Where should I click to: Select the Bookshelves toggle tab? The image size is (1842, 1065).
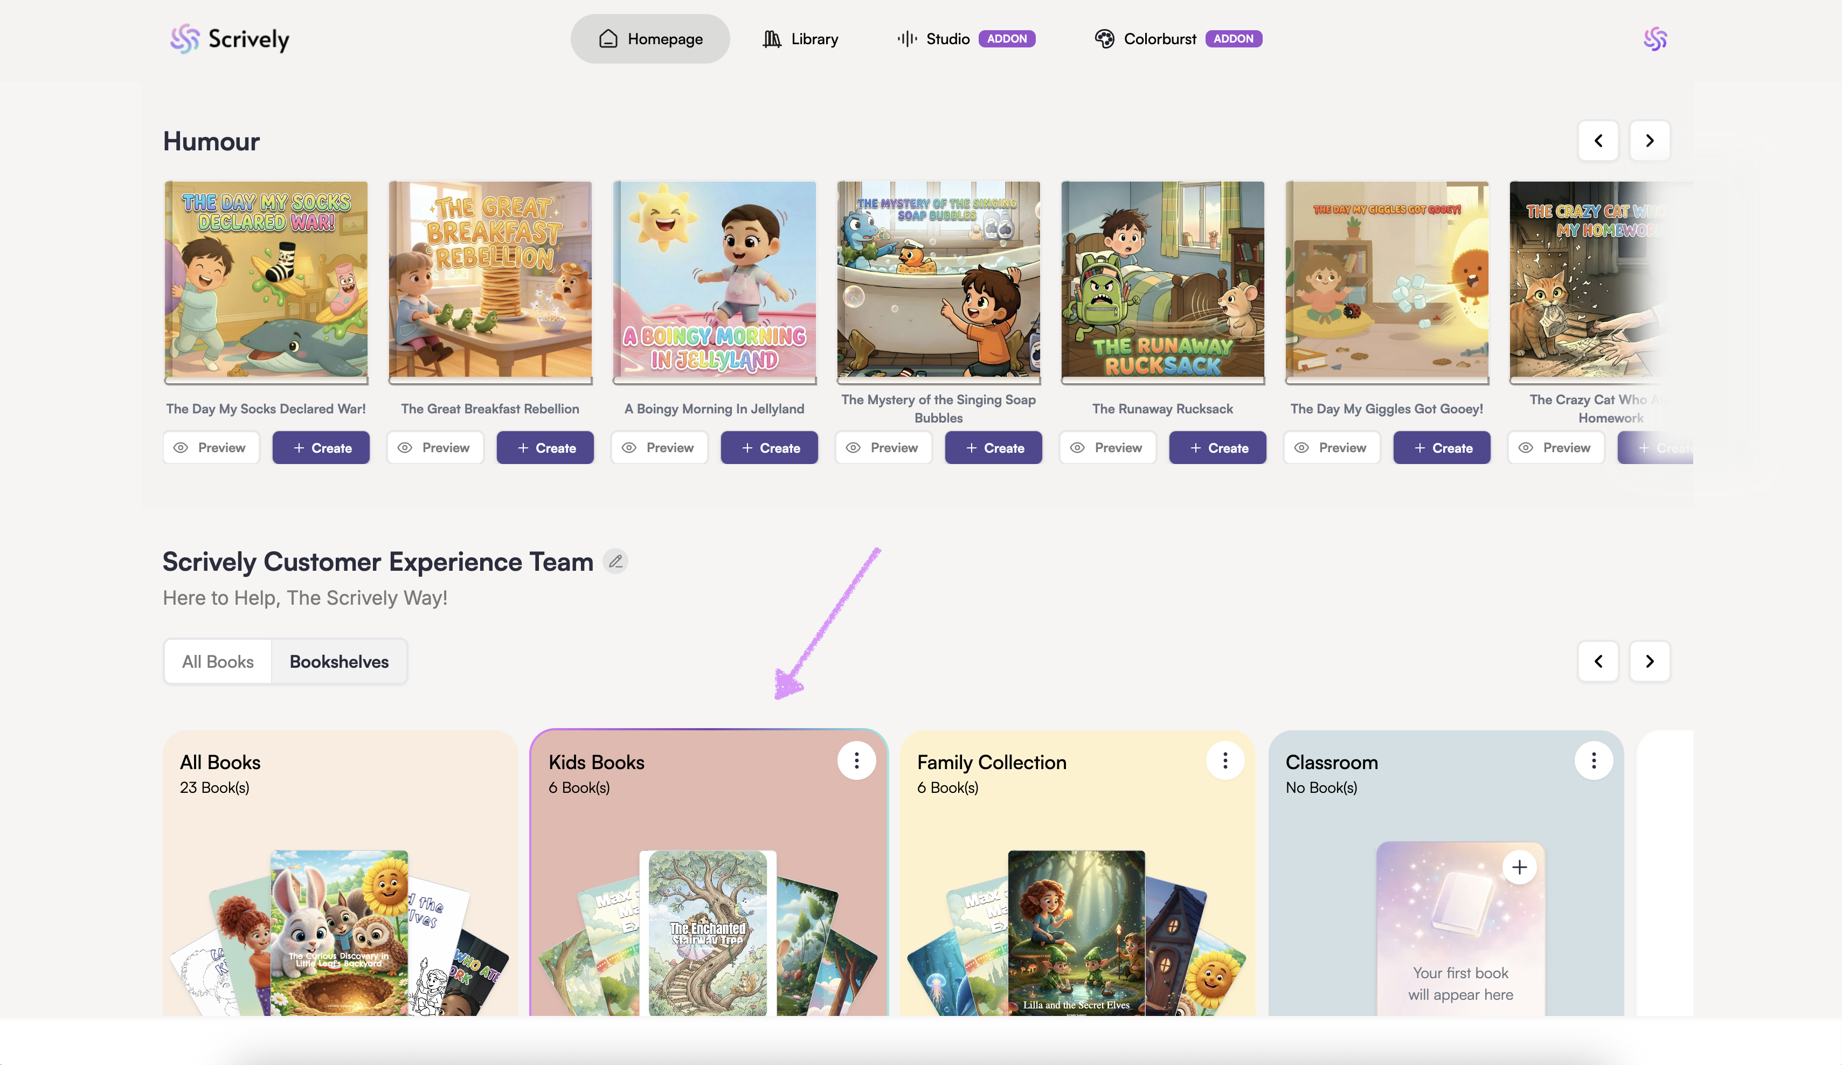338,661
